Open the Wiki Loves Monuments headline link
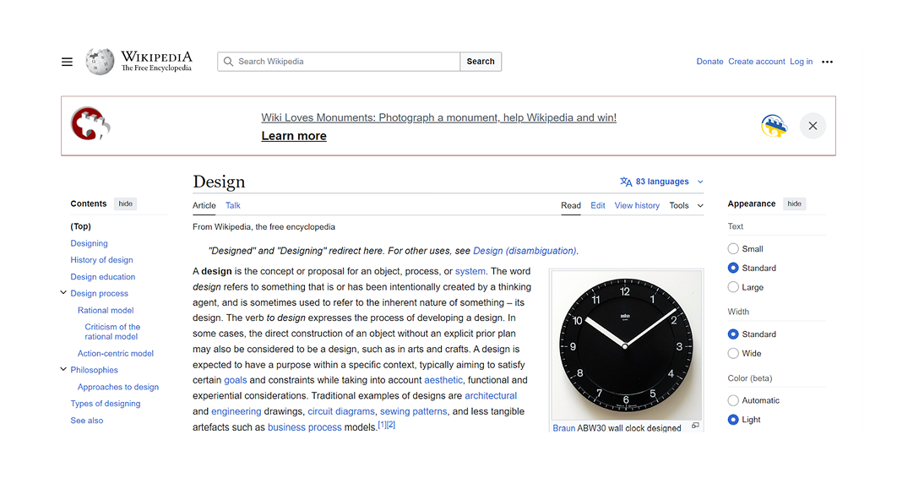 click(x=438, y=117)
